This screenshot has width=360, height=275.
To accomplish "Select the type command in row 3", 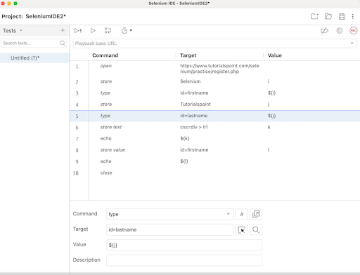I will 105,93.
